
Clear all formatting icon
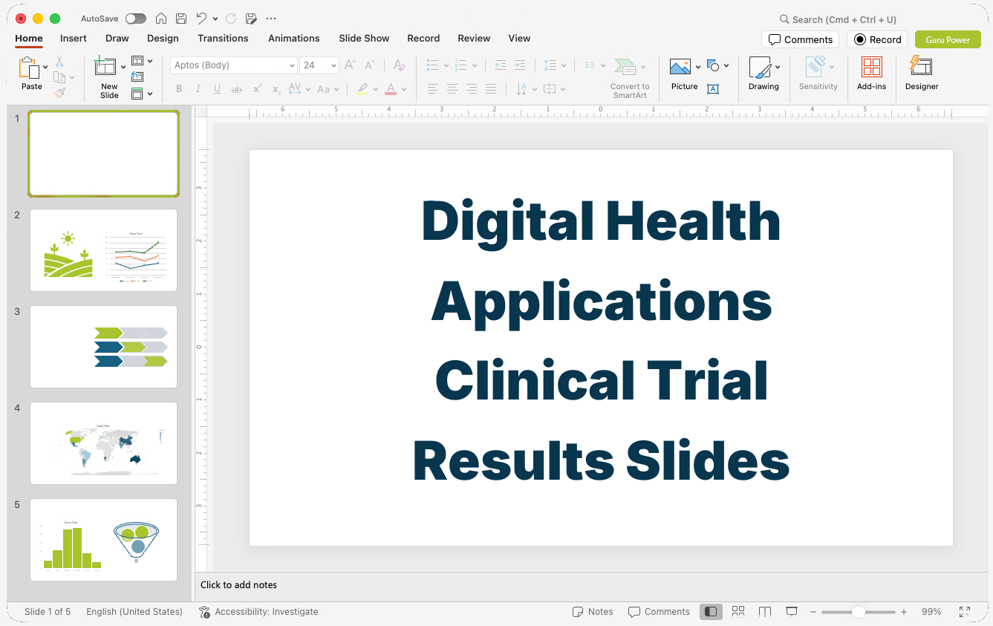coord(399,65)
